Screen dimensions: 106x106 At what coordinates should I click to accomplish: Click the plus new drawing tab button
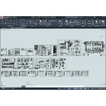coord(27,28)
